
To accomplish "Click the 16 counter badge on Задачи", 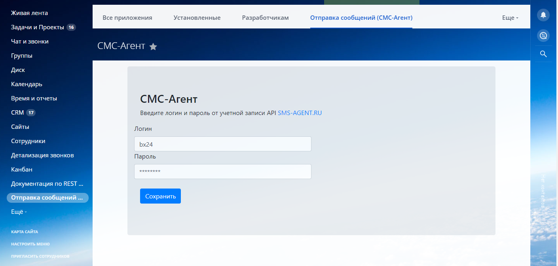I will (71, 27).
